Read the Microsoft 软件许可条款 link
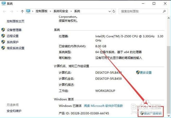Screen dimensions: 171x118 103,106
